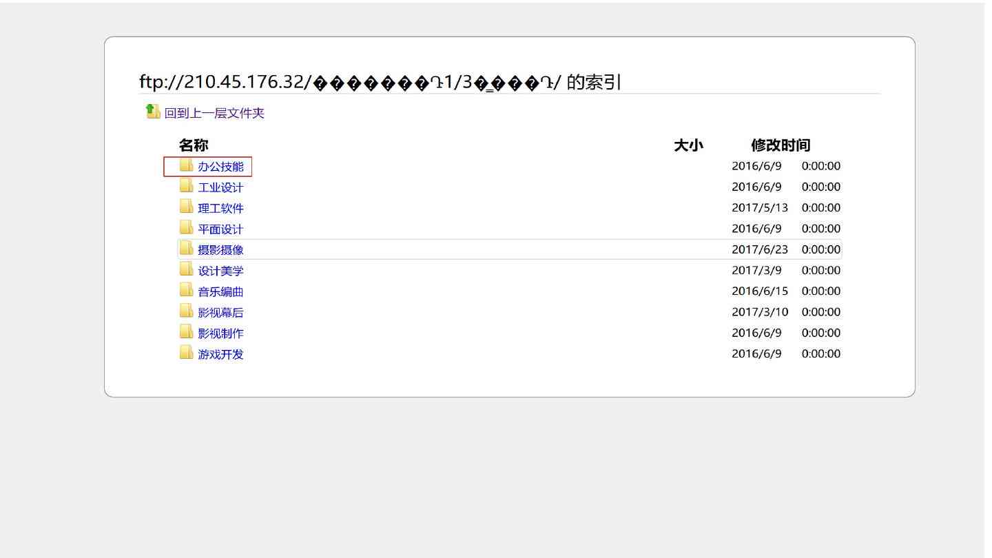Image resolution: width=992 pixels, height=558 pixels.
Task: Click the folder icon beside 理工软件
Action: click(186, 207)
